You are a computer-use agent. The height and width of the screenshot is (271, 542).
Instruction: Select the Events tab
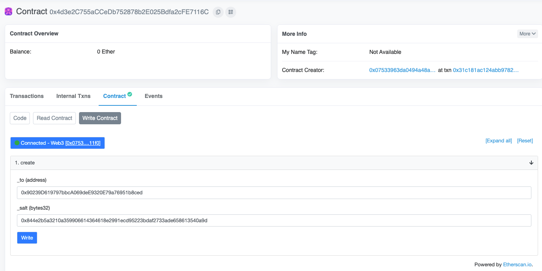(x=154, y=96)
